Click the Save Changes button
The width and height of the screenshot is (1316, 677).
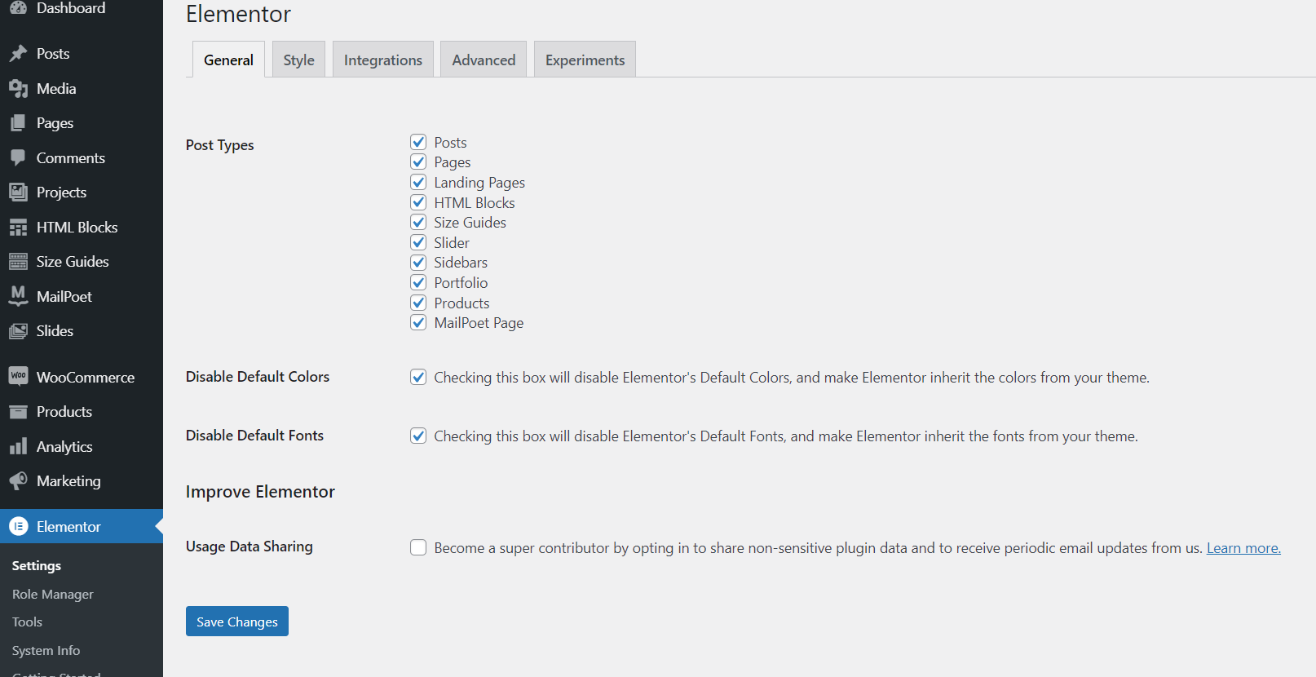237,622
